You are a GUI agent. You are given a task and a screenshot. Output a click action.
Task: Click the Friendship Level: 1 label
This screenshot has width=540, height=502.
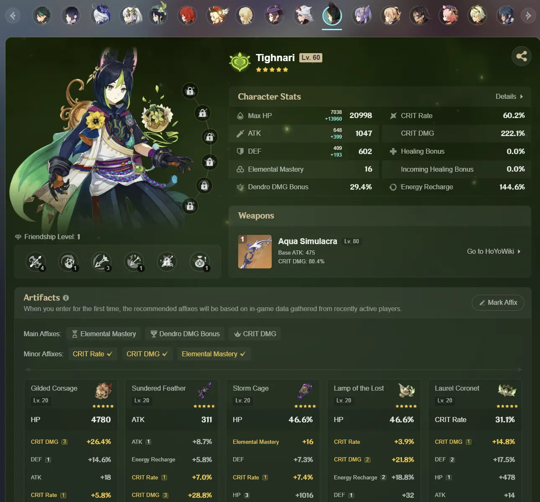pyautogui.click(x=52, y=237)
